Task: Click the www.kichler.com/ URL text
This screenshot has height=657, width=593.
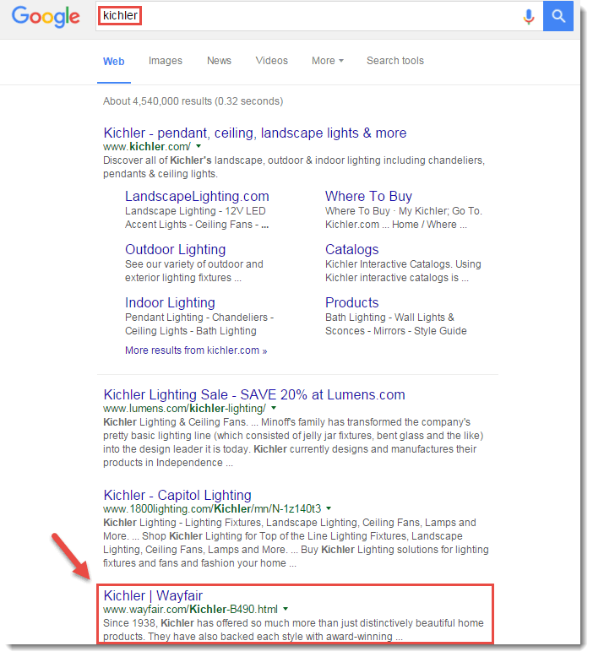Action: coord(147,147)
